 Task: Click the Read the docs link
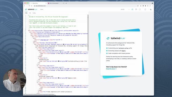pos(111,69)
